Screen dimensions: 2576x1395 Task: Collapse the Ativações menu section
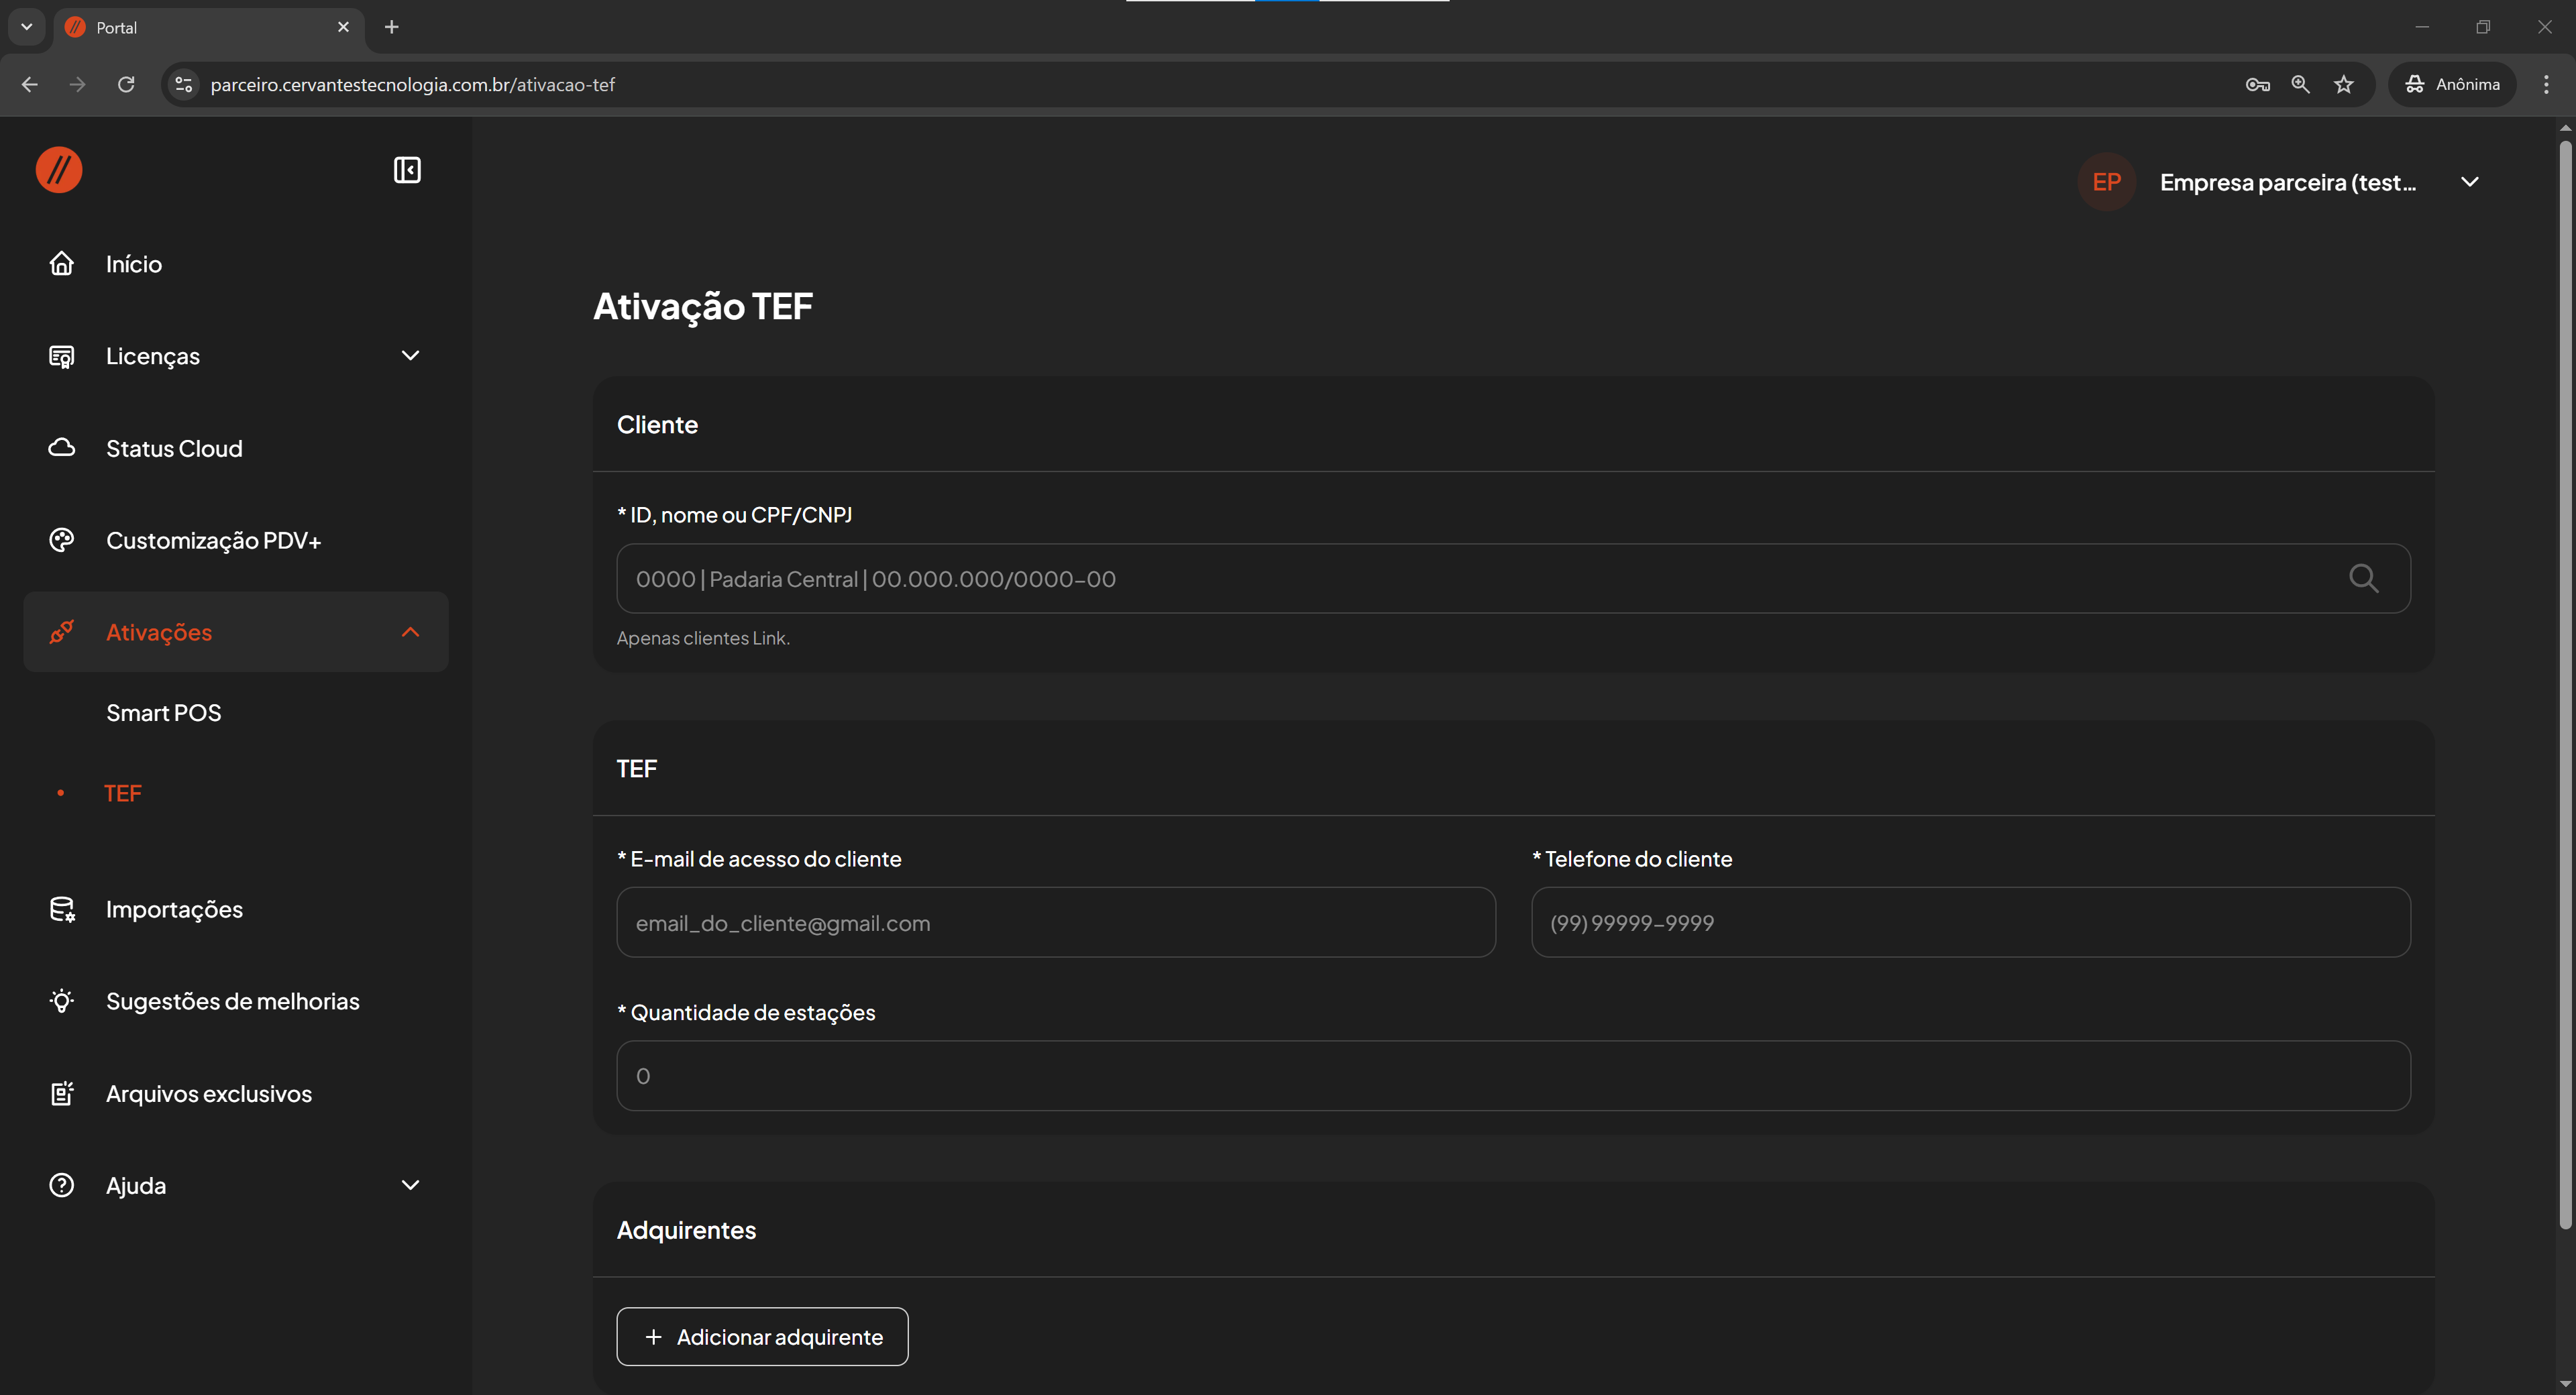(x=410, y=632)
